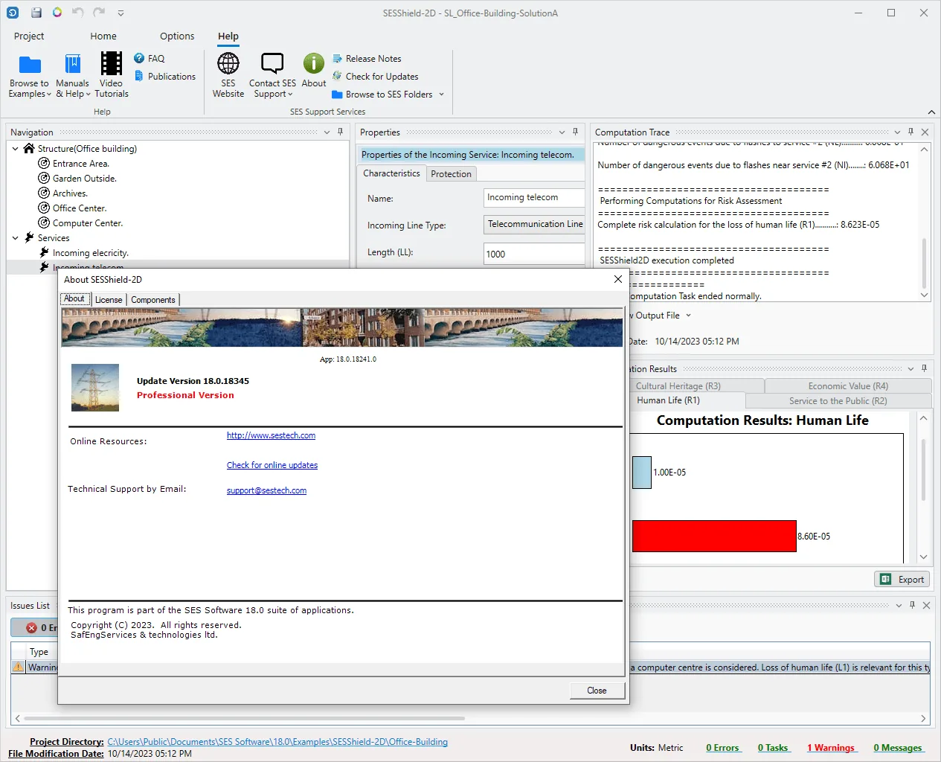Image resolution: width=941 pixels, height=762 pixels.
Task: Click Check for Updates in ribbon
Action: point(375,76)
